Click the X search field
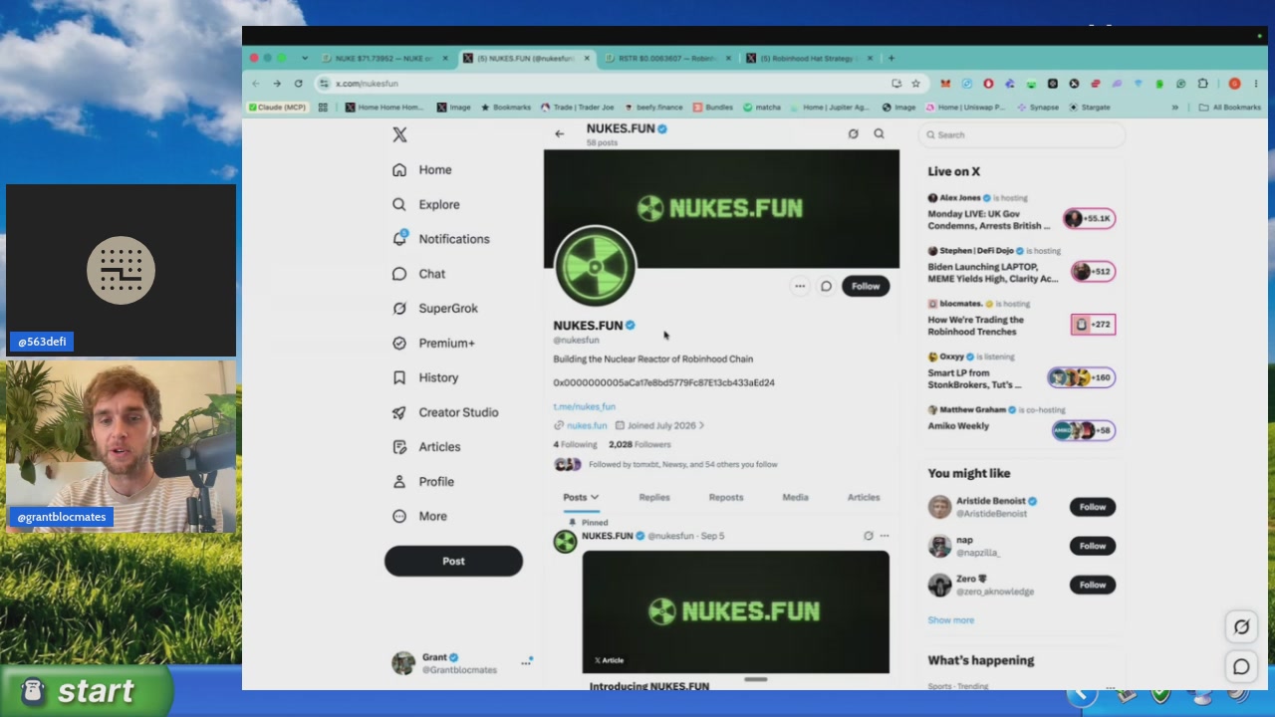Viewport: 1275px width, 717px height. (1022, 135)
